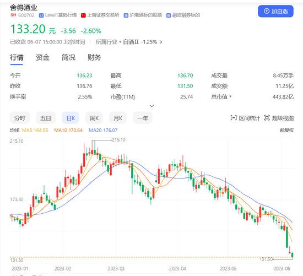303x276 pixels.
Task: Click the 131.50 low price marker on chart
Action: coord(266,259)
